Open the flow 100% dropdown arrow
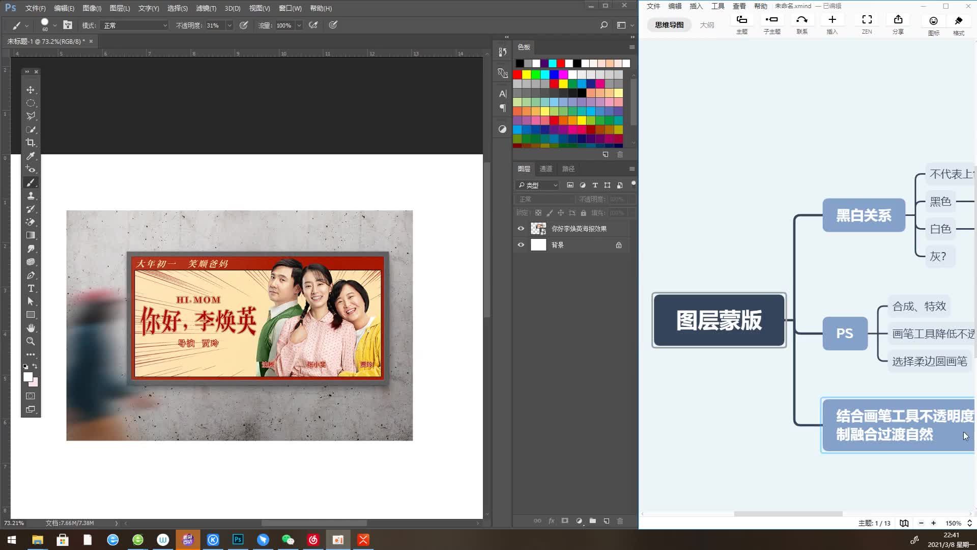The width and height of the screenshot is (977, 550). coord(299,25)
